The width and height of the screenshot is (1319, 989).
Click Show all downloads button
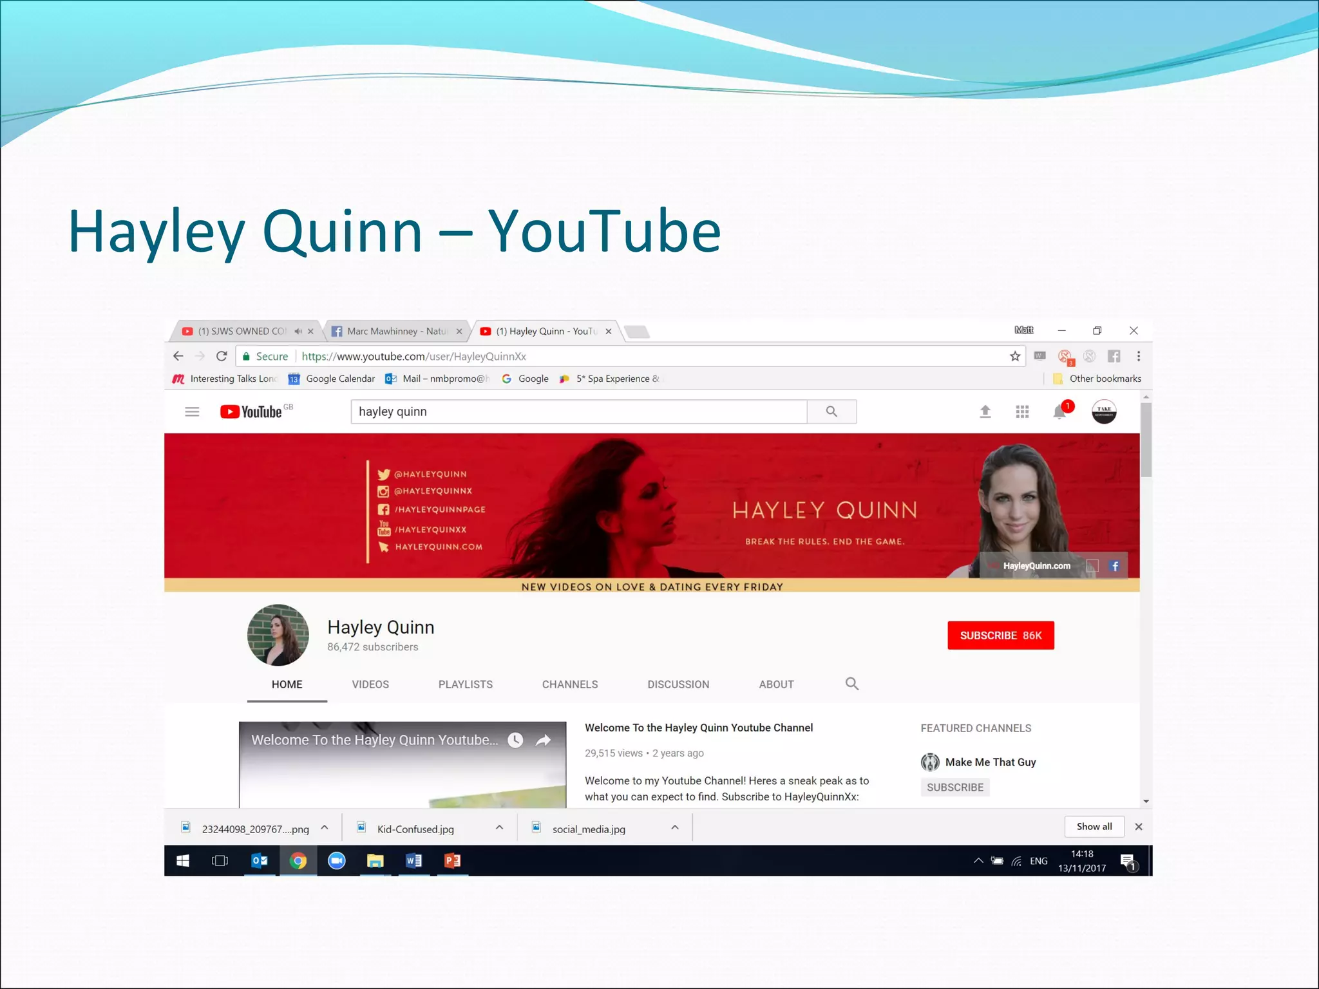[x=1094, y=827]
